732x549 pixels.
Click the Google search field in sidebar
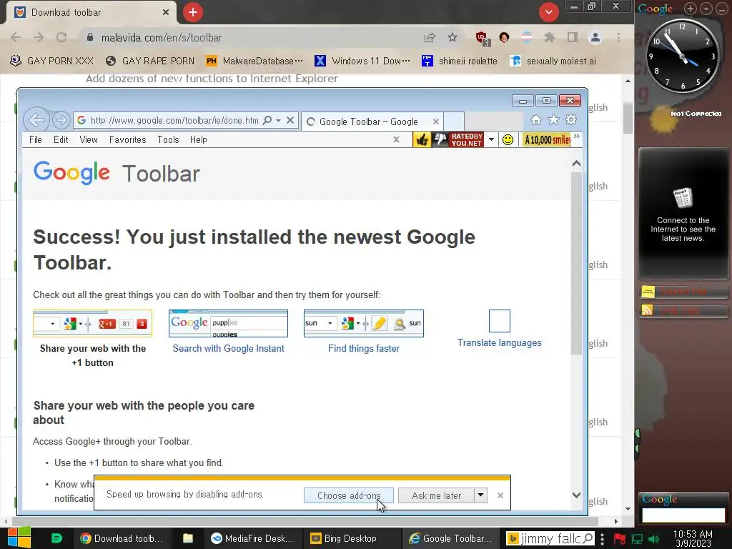(683, 515)
